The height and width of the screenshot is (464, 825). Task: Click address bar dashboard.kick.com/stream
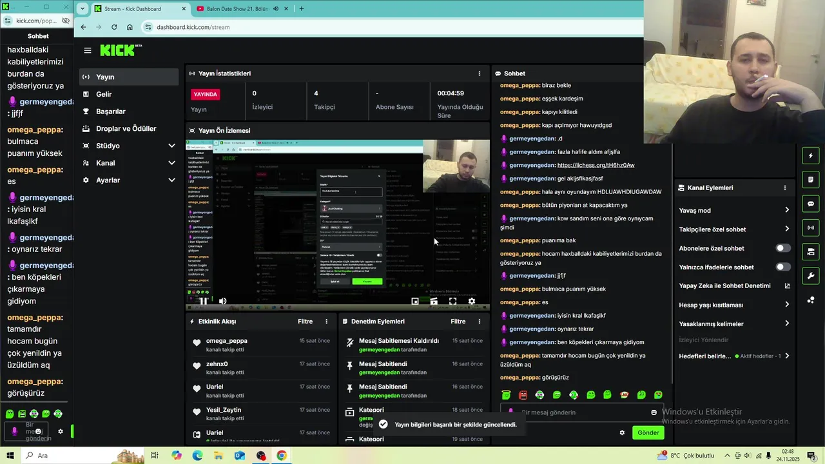(193, 27)
